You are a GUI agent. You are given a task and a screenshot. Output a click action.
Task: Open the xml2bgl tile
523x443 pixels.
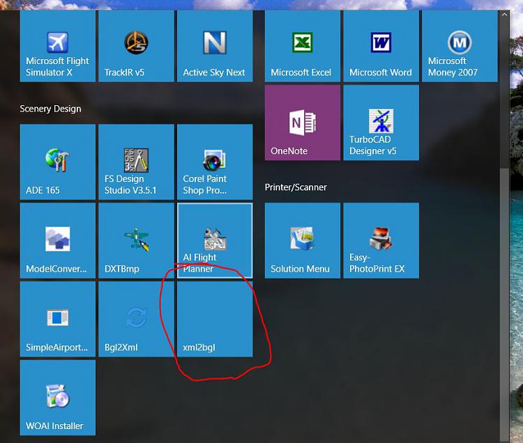point(215,319)
